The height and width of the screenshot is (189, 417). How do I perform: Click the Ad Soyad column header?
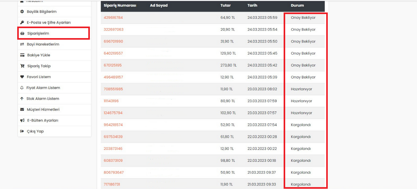tap(159, 6)
